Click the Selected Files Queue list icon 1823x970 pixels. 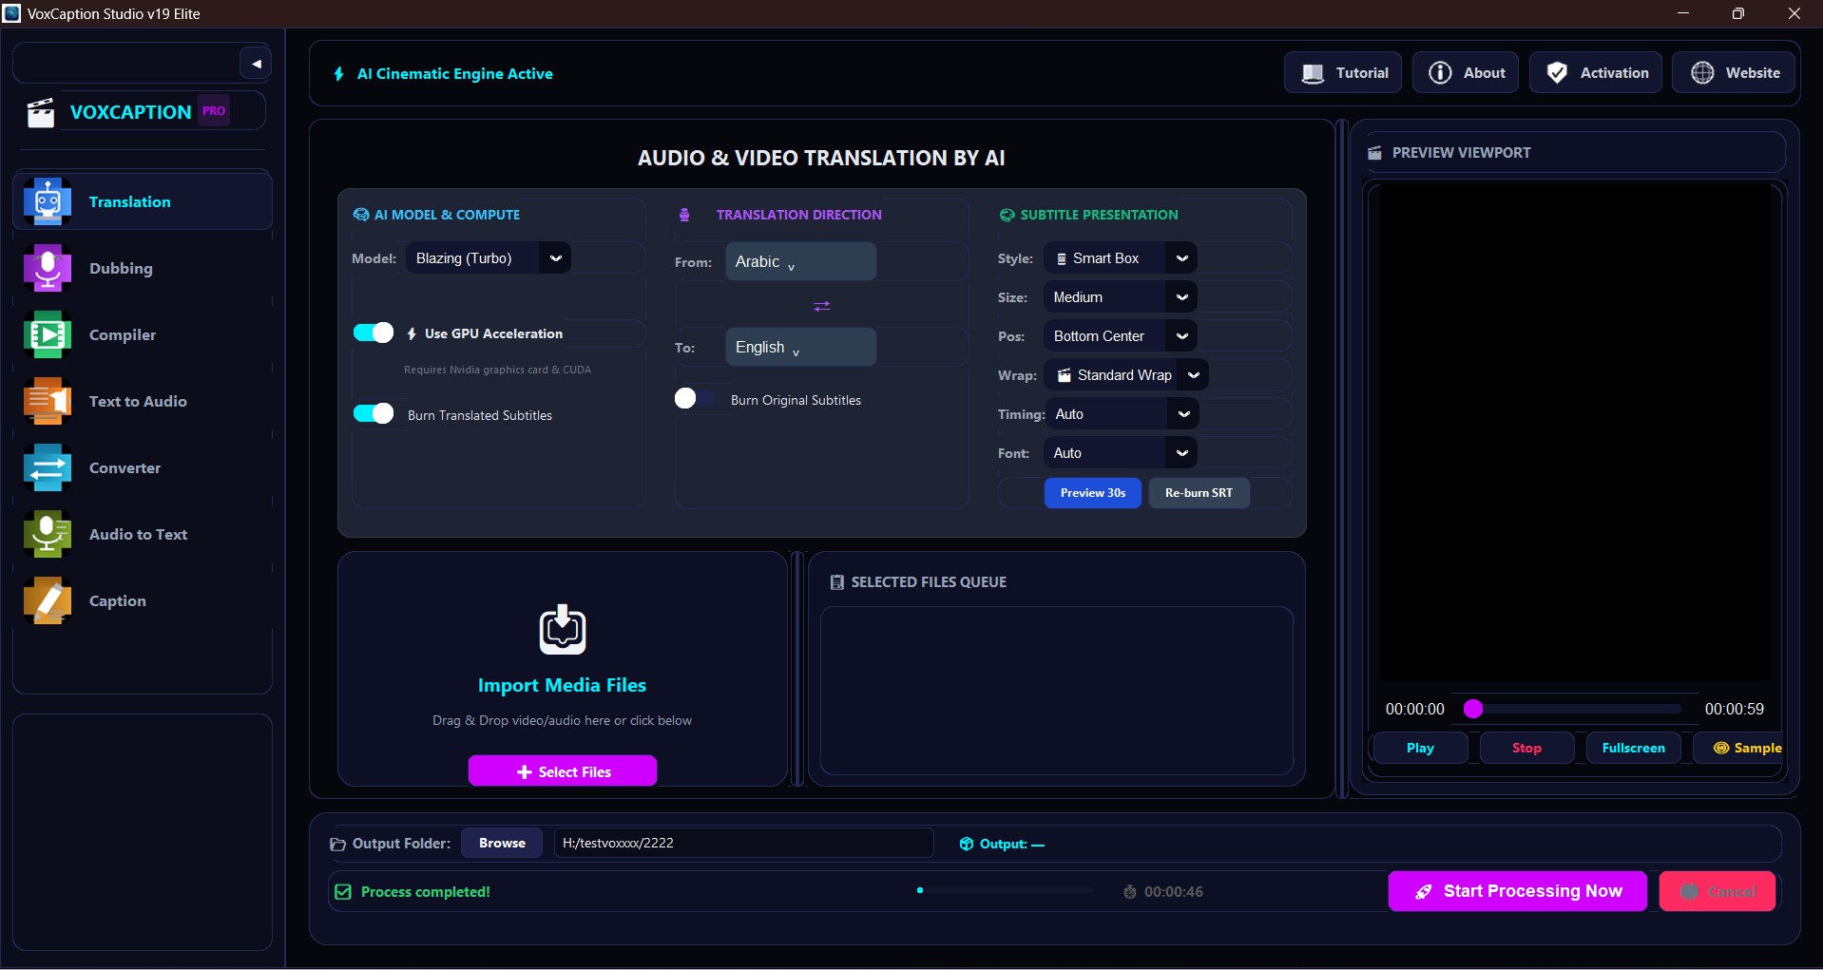[x=837, y=582]
